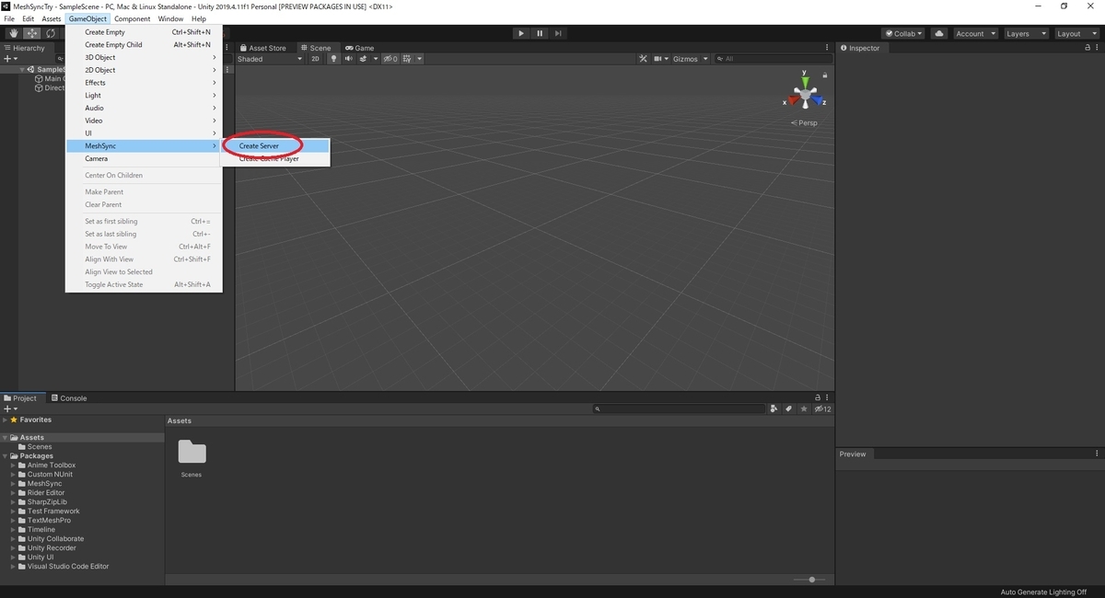Click the Collab button
The height and width of the screenshot is (598, 1105).
(x=901, y=32)
